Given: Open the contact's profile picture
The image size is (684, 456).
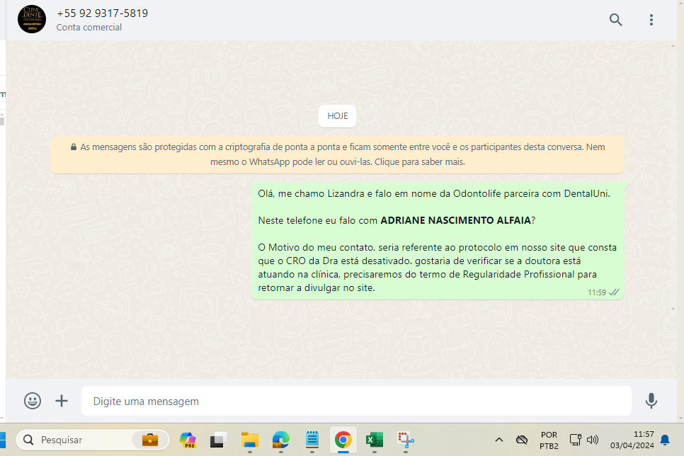Looking at the screenshot, I should [x=31, y=20].
